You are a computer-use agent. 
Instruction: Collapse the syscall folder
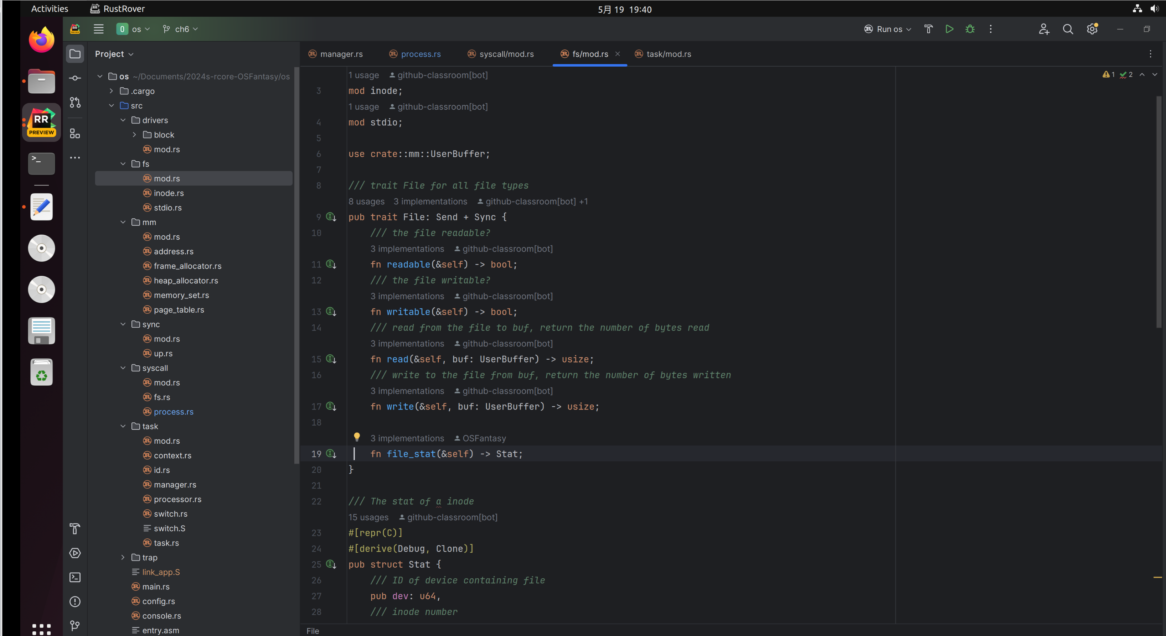pyautogui.click(x=123, y=368)
